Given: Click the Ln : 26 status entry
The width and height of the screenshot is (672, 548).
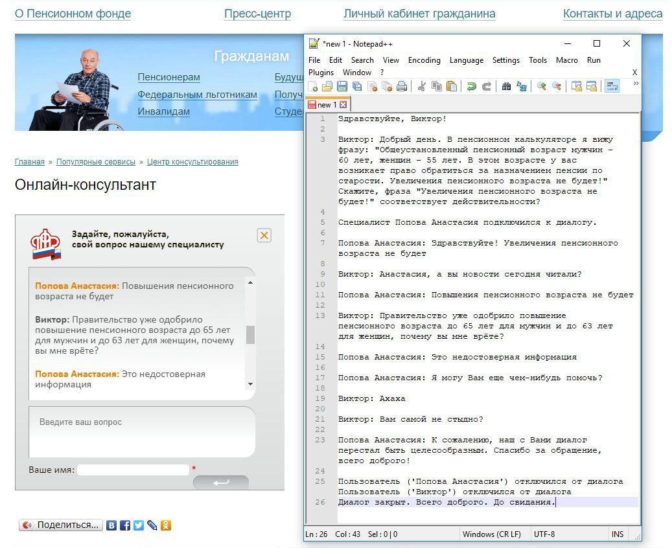Looking at the screenshot, I should tap(316, 534).
